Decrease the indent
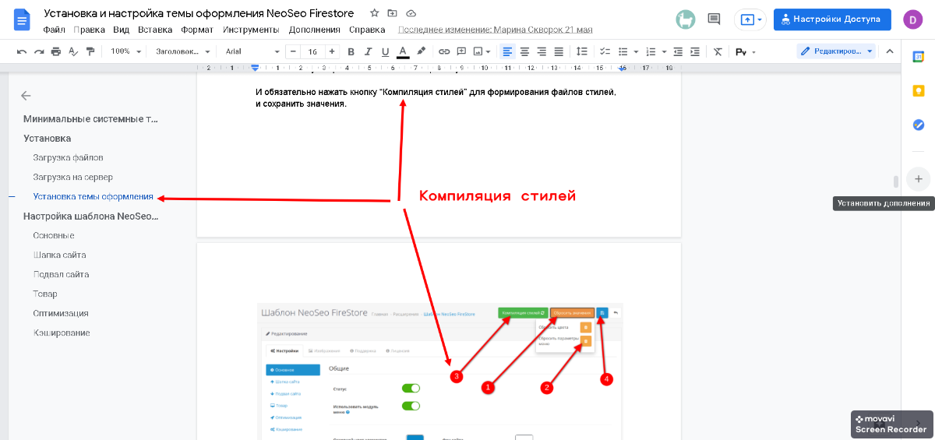Screen dimensions: 935x440 pos(678,51)
